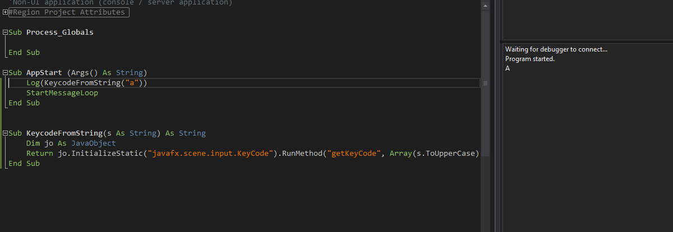Click the editor scrollbar grip handle
The image size is (673, 232).
click(x=486, y=83)
